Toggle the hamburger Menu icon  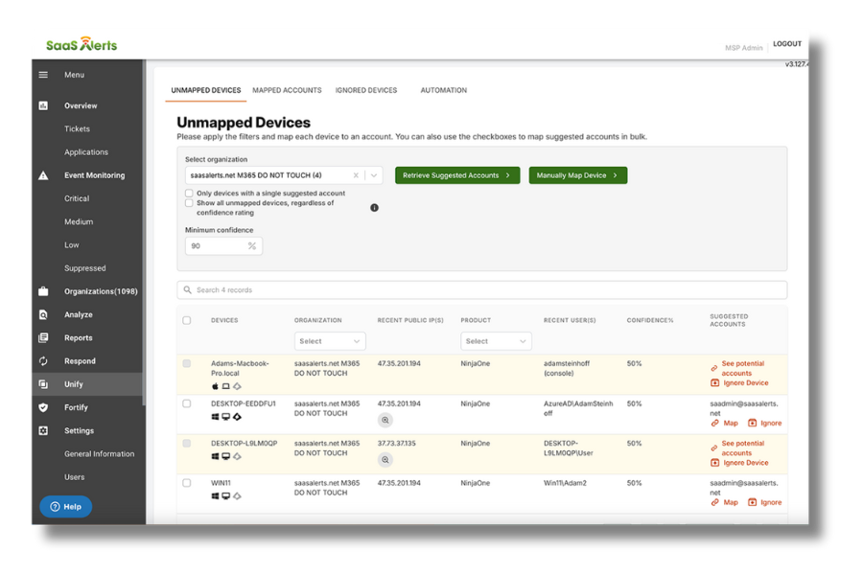coord(43,75)
